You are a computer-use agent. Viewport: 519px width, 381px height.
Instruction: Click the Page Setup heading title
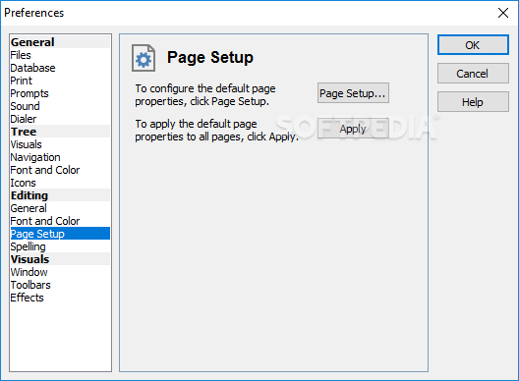210,57
